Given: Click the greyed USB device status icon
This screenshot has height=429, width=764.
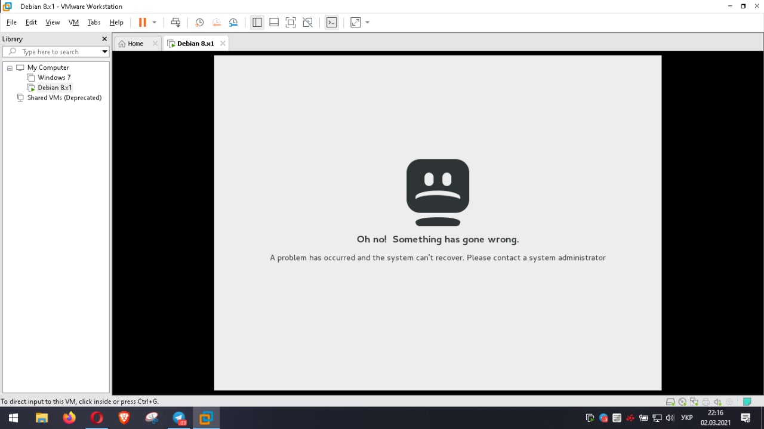Looking at the screenshot, I should click(729, 402).
